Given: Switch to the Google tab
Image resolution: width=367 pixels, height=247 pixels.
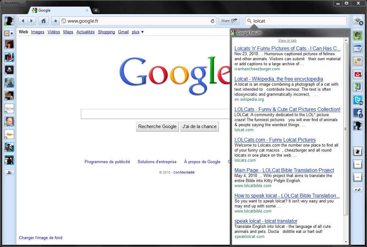Looking at the screenshot, I should [60, 10].
